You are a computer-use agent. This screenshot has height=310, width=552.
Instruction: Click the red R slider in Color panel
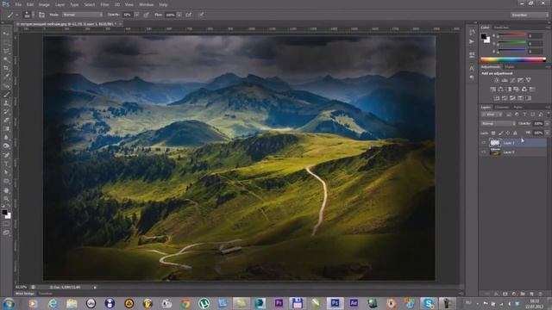(x=512, y=34)
